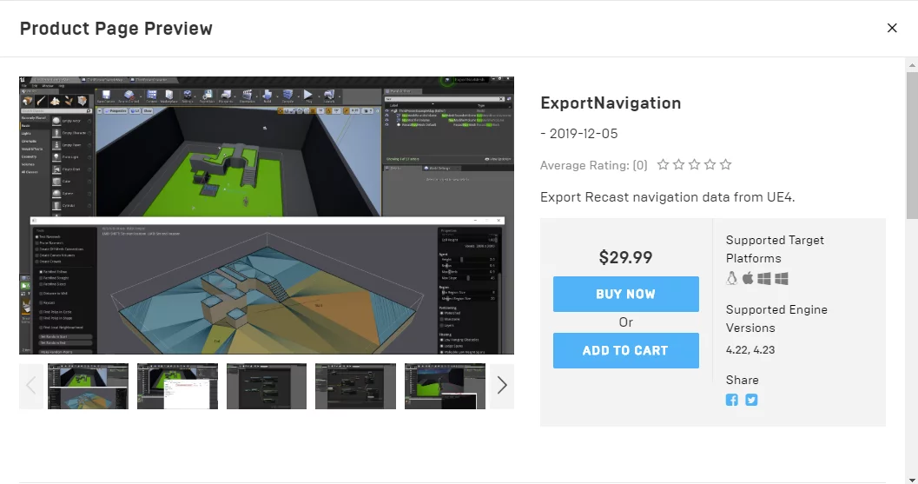Select the fifth partially visible thumbnail
The width and height of the screenshot is (918, 484).
tap(444, 386)
